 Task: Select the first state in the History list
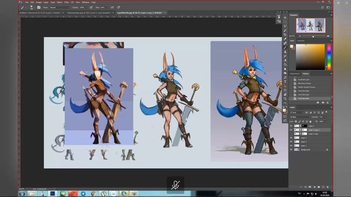pos(310,79)
